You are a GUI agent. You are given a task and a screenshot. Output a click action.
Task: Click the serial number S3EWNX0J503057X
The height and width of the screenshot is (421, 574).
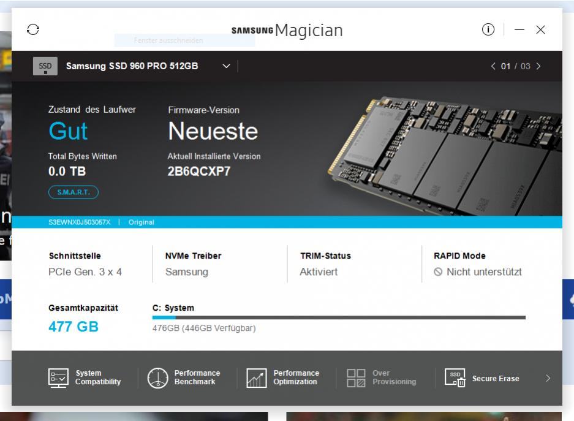coord(80,222)
